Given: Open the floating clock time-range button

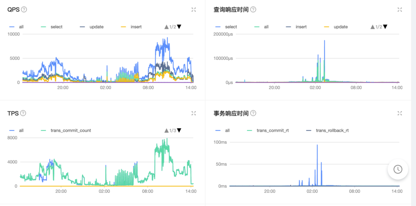Looking at the screenshot, I should tap(398, 169).
